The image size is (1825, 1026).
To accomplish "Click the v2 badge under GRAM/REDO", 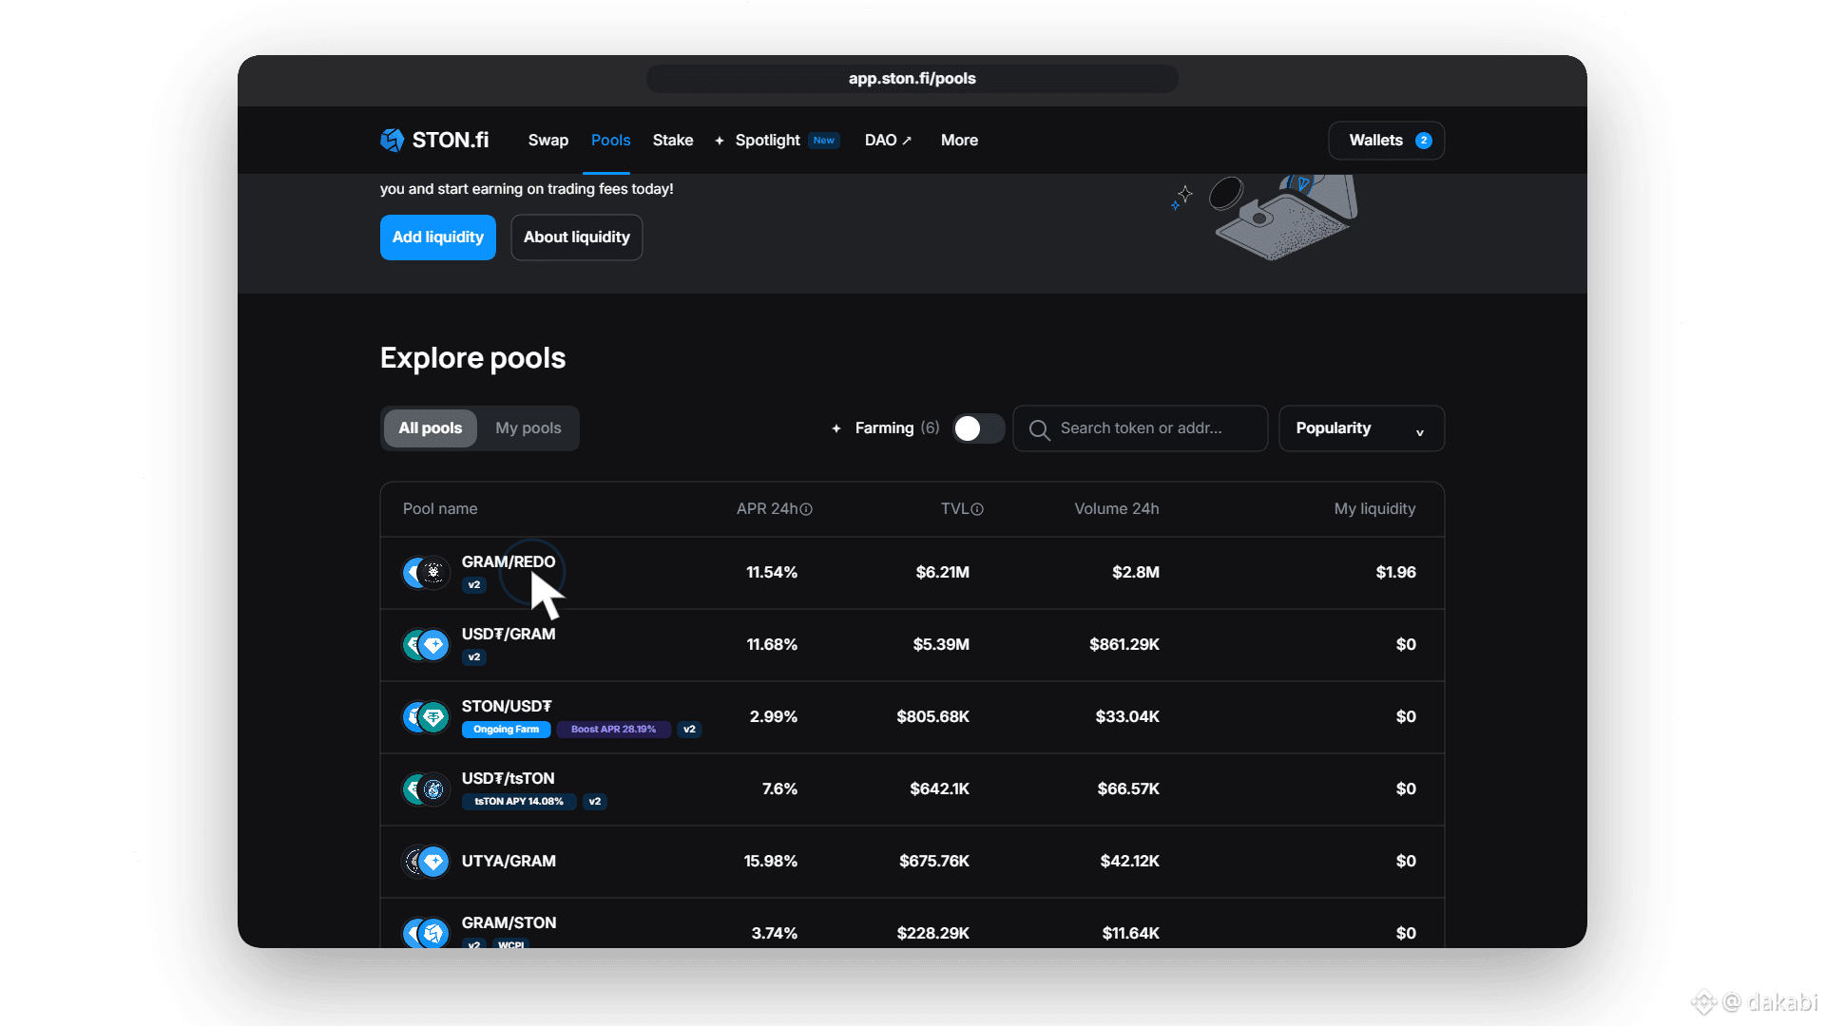I will (x=474, y=585).
